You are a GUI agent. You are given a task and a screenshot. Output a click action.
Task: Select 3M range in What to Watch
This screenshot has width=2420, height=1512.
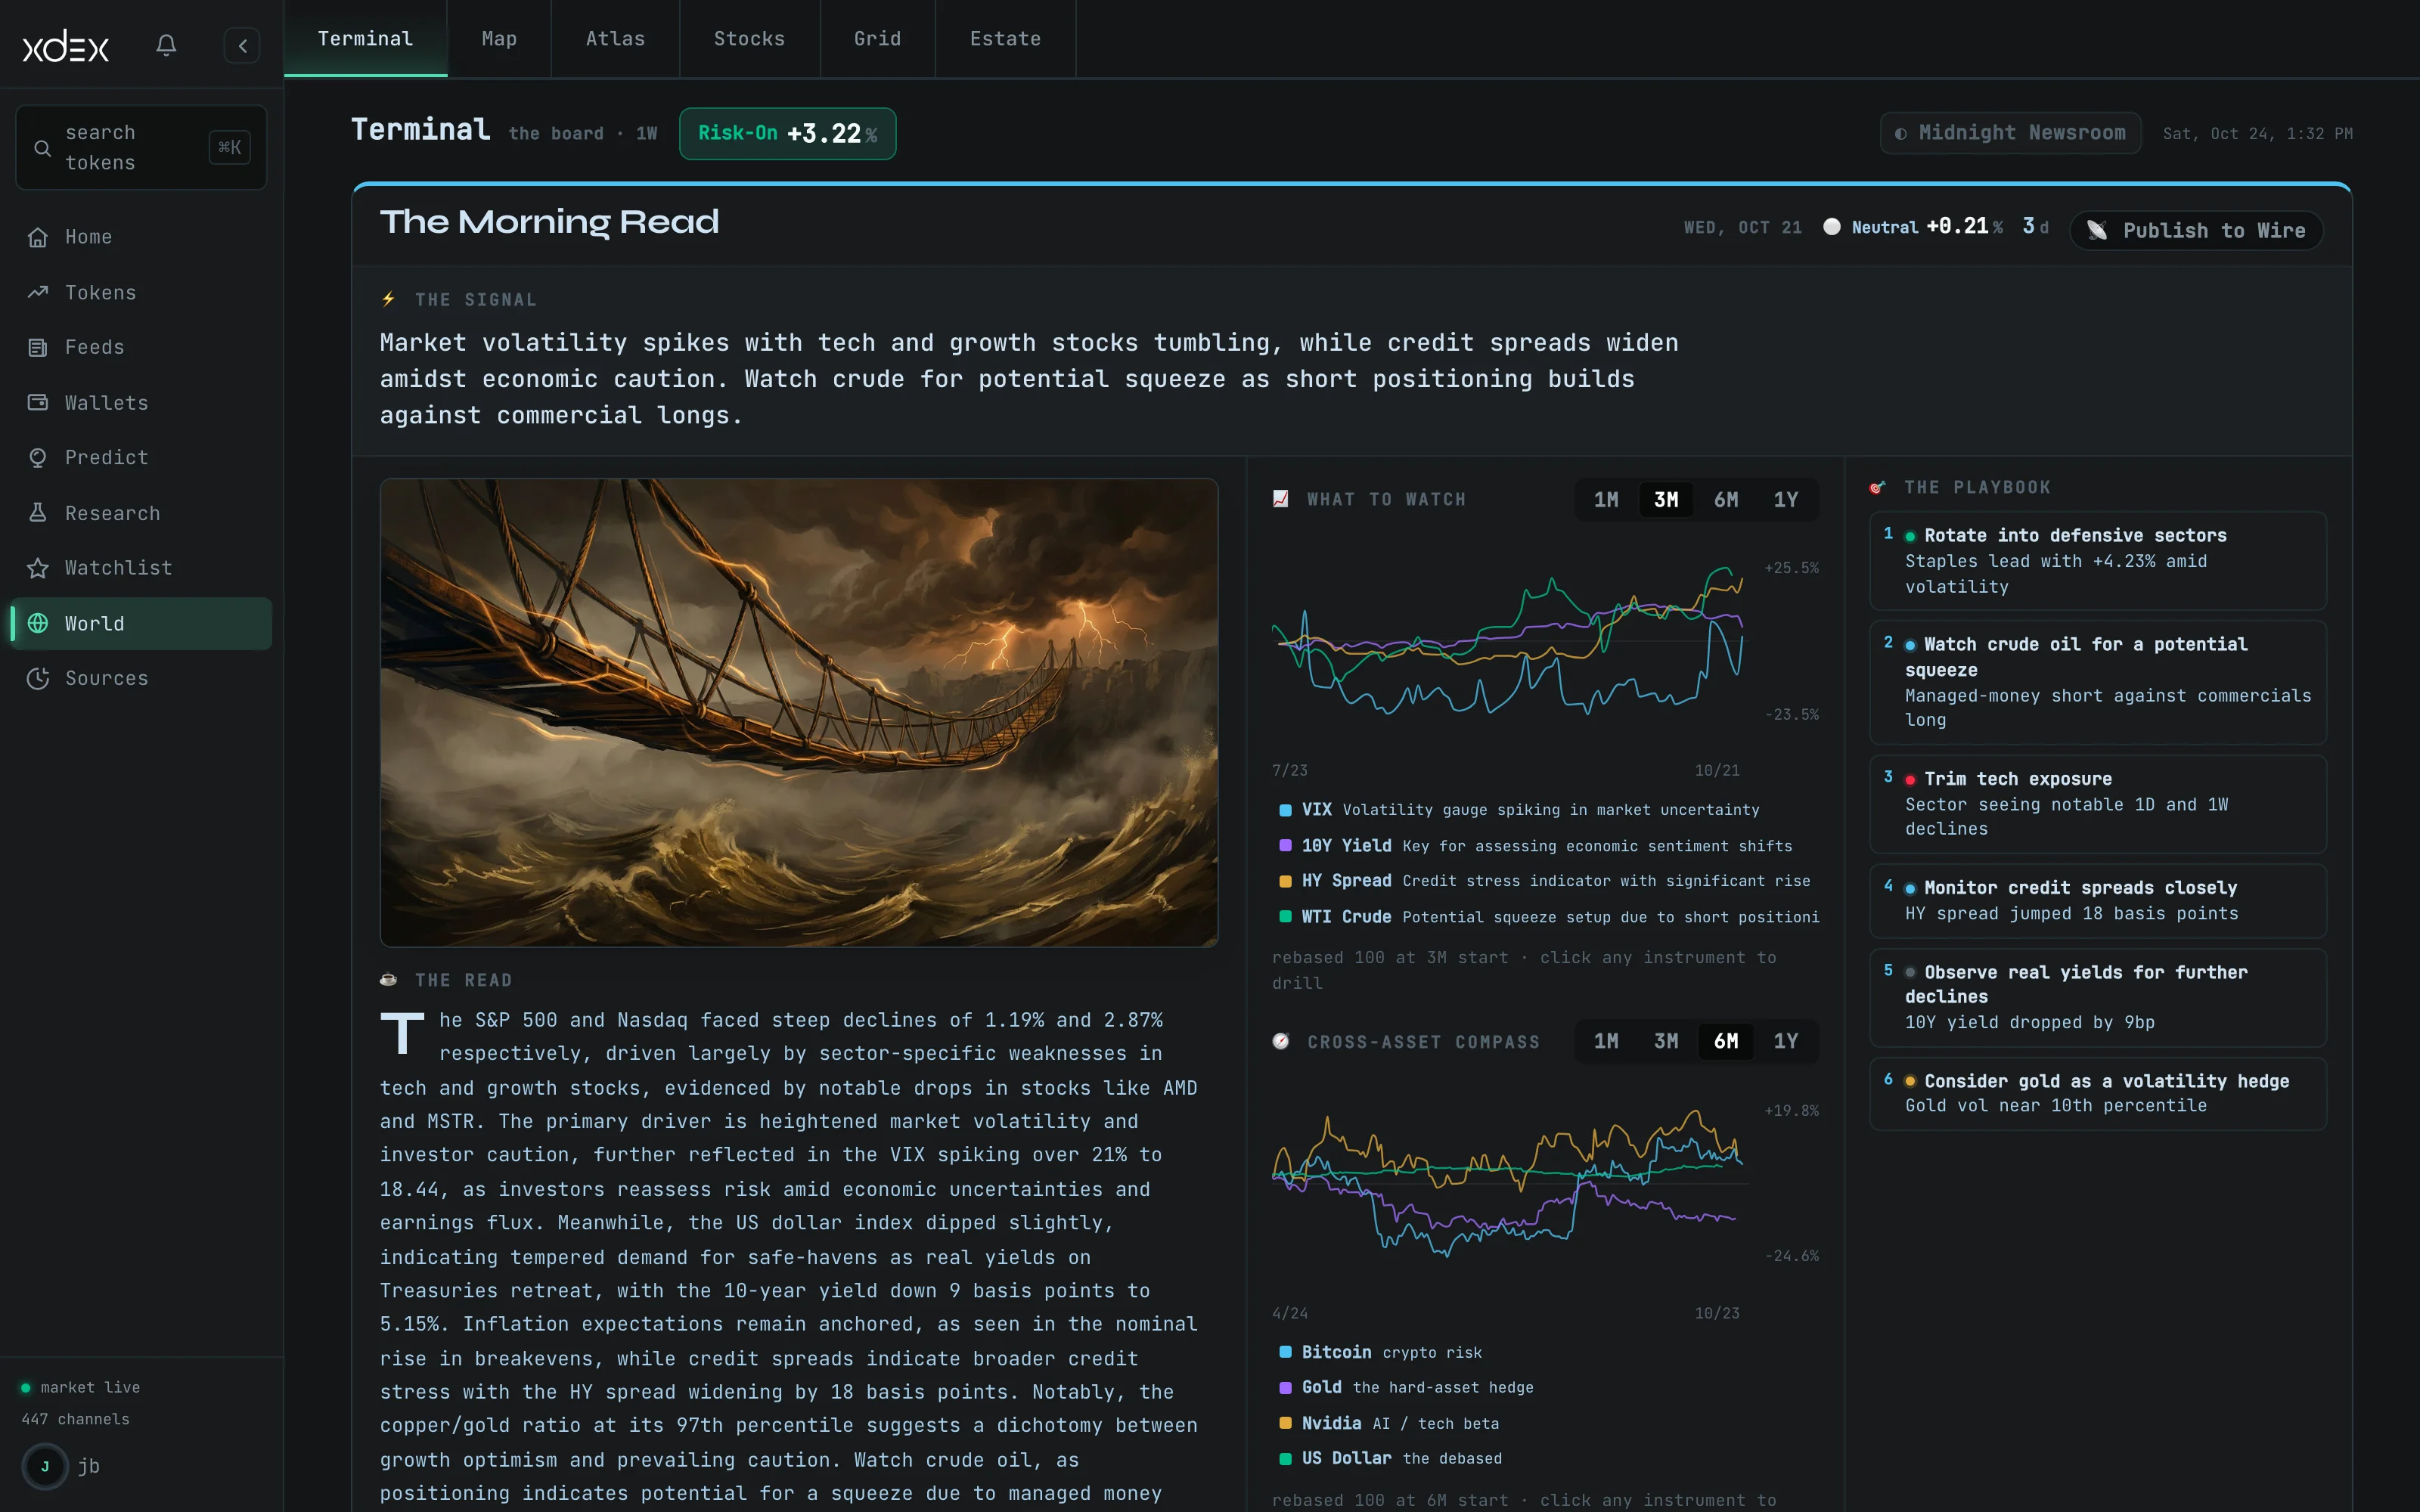[x=1666, y=500]
